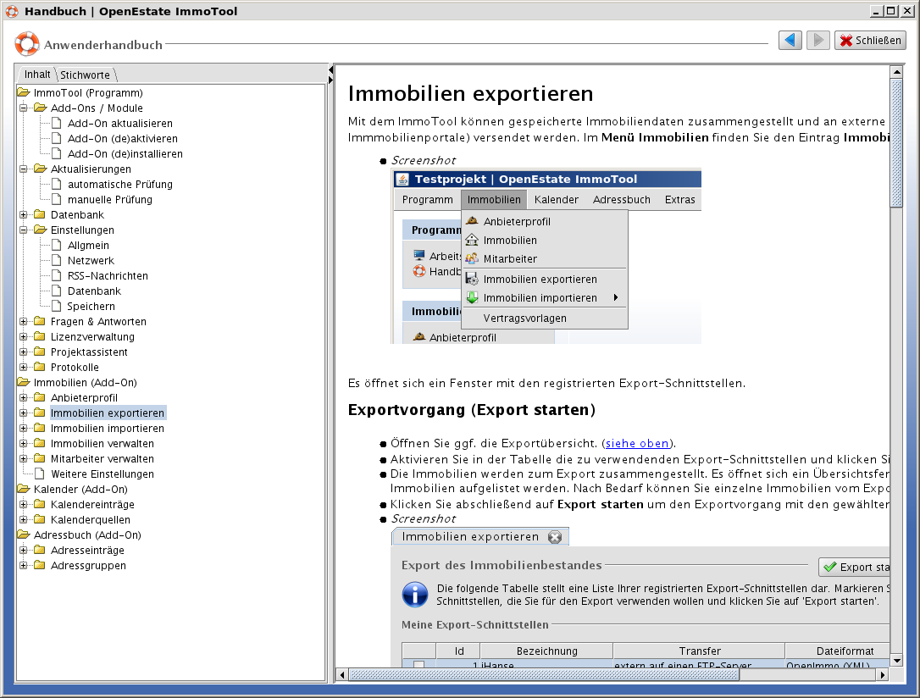Viewport: 920px width, 698px height.
Task: Expand the Immobilien verwalten tree node
Action: coord(24,444)
